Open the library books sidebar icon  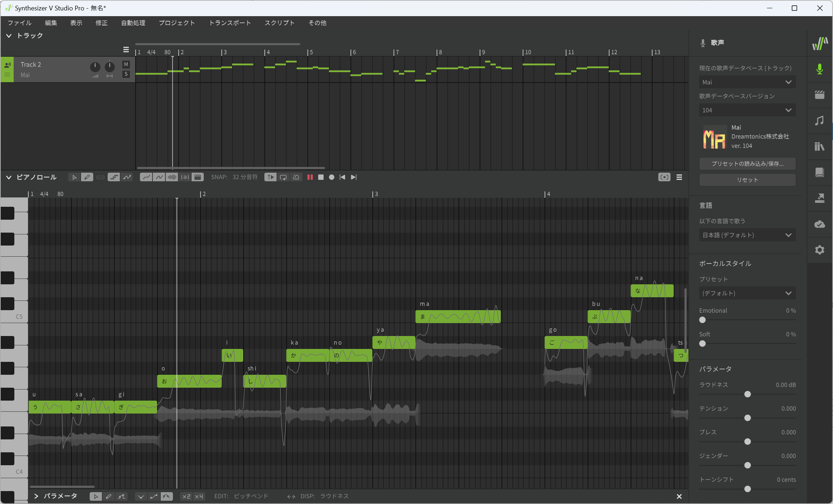point(820,146)
